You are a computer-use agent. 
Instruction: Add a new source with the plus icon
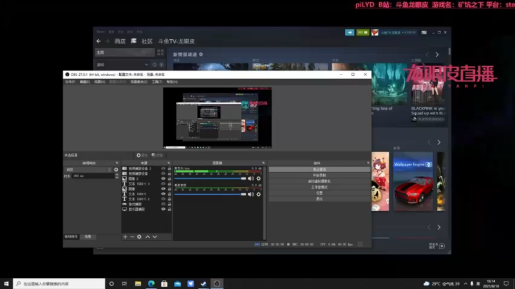[x=125, y=236]
